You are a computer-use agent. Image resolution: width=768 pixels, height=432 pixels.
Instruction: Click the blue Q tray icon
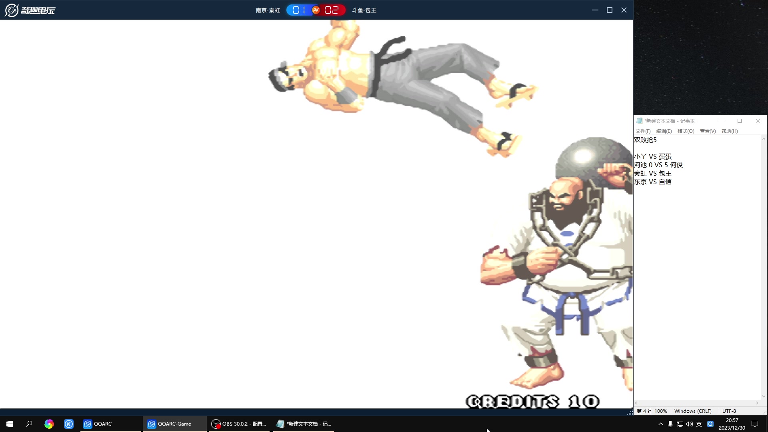coord(710,424)
